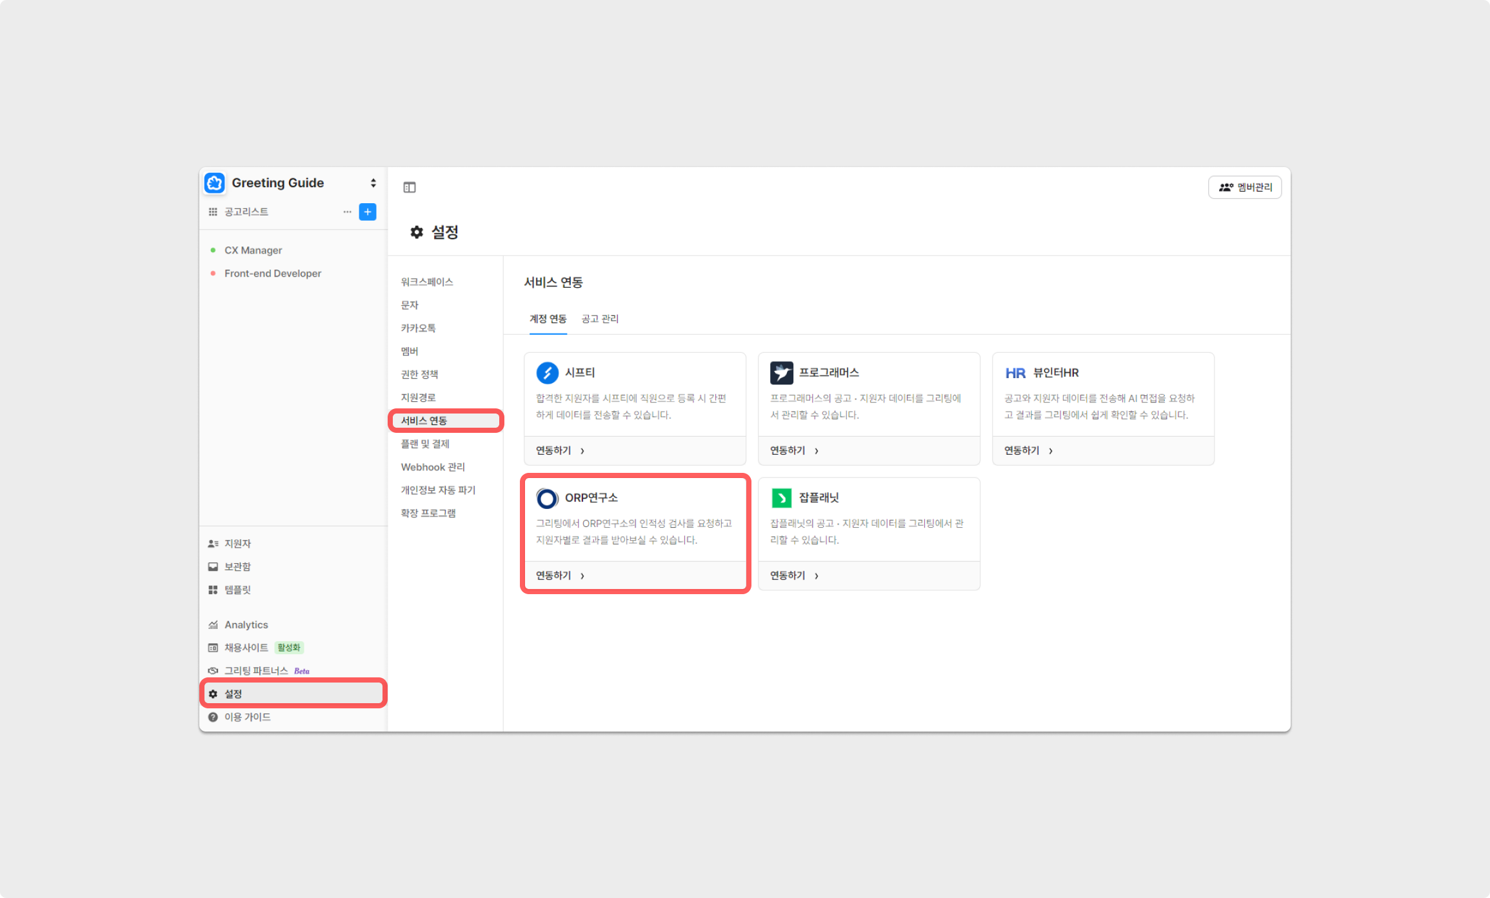Open 보관함 archive in sidebar
Viewport: 1490px width, 898px height.
pyautogui.click(x=237, y=566)
